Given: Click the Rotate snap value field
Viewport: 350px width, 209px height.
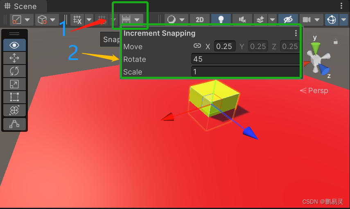Looking at the screenshot, I should coord(245,59).
